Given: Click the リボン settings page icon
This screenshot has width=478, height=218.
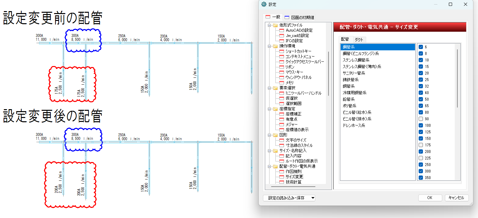Looking at the screenshot, I should click(282, 67).
